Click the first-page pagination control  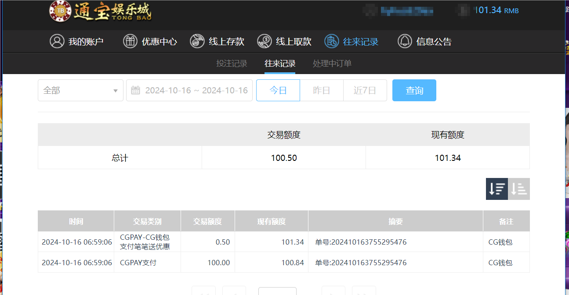203,291
